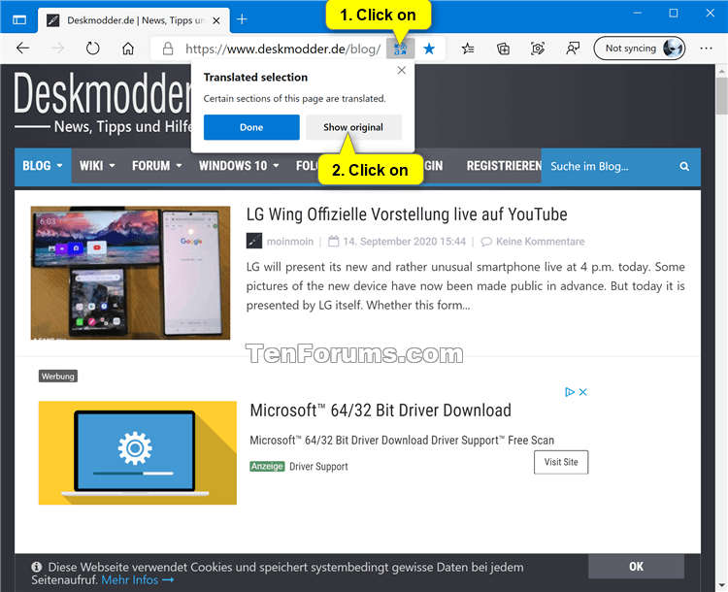Click the author moinmoin link
The width and height of the screenshot is (728, 592).
point(289,242)
